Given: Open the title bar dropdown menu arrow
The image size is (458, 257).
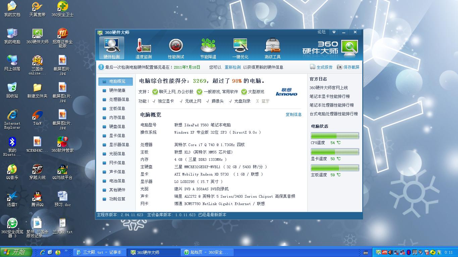Looking at the screenshot, I should [x=334, y=32].
